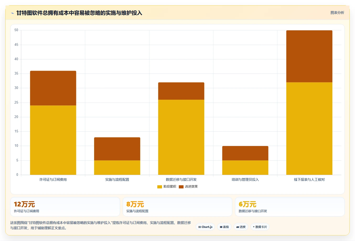The width and height of the screenshot is (355, 241).
Task: Click the x-axis label 培训与管理员投入
Action: pos(245,180)
